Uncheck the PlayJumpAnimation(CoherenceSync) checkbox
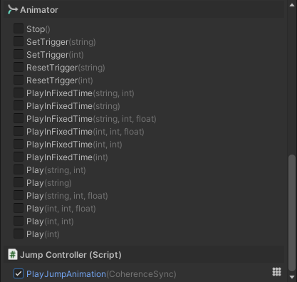Viewport: 297px width, 282px height. pos(19,273)
